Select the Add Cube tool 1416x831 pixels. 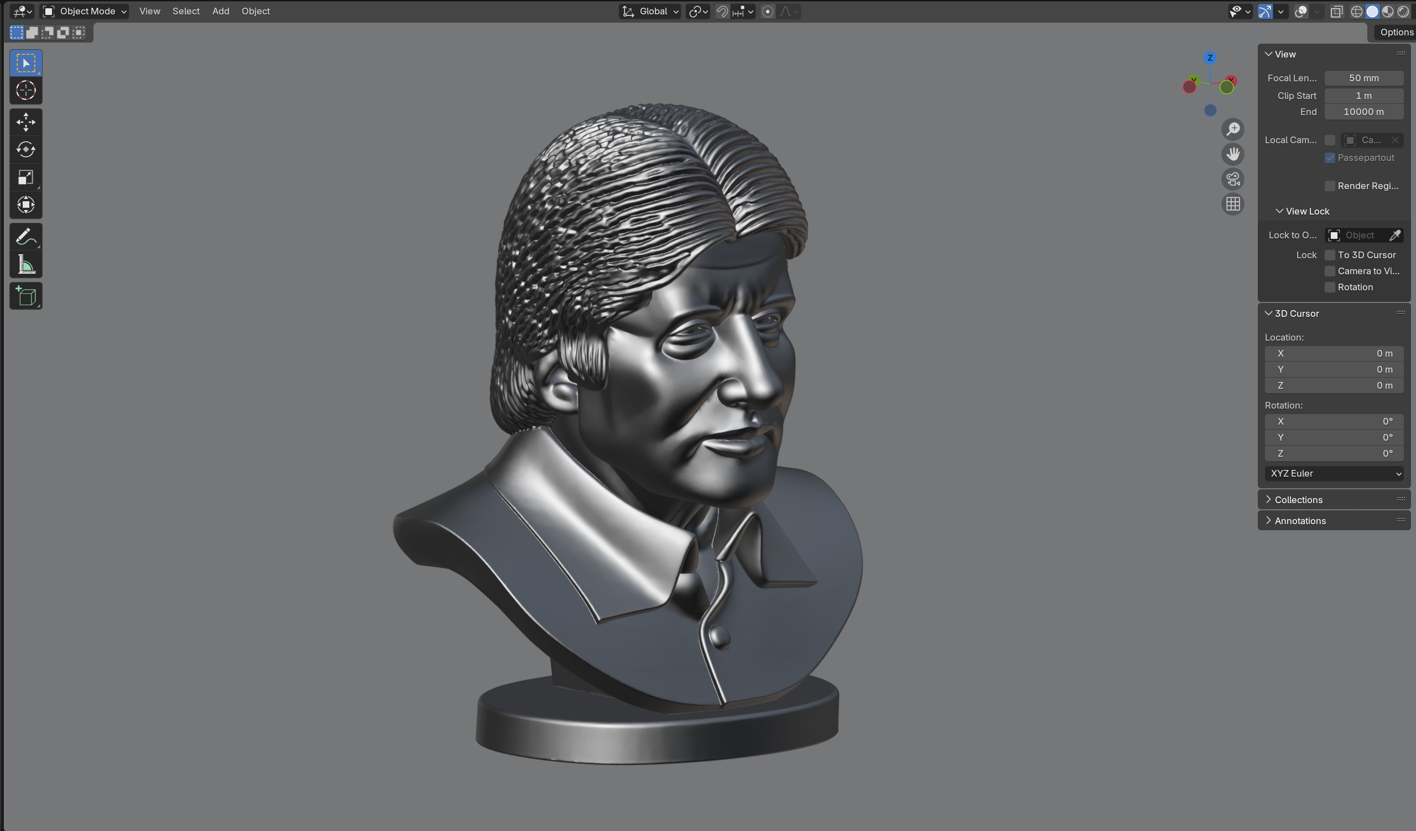[26, 296]
